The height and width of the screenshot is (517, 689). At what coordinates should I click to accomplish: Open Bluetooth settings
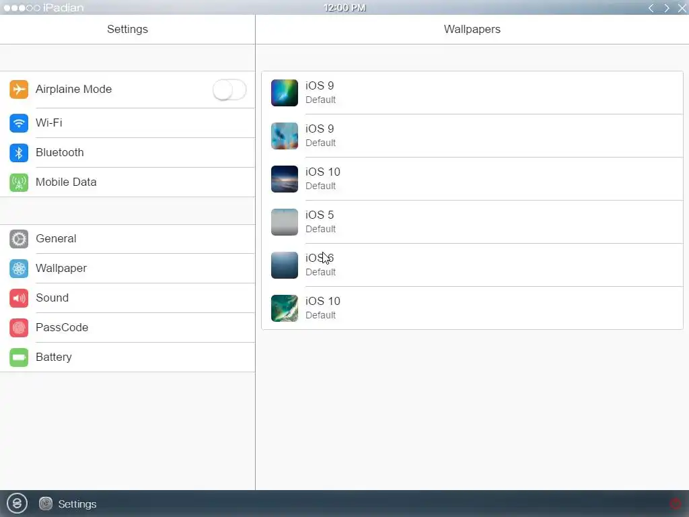click(x=127, y=153)
